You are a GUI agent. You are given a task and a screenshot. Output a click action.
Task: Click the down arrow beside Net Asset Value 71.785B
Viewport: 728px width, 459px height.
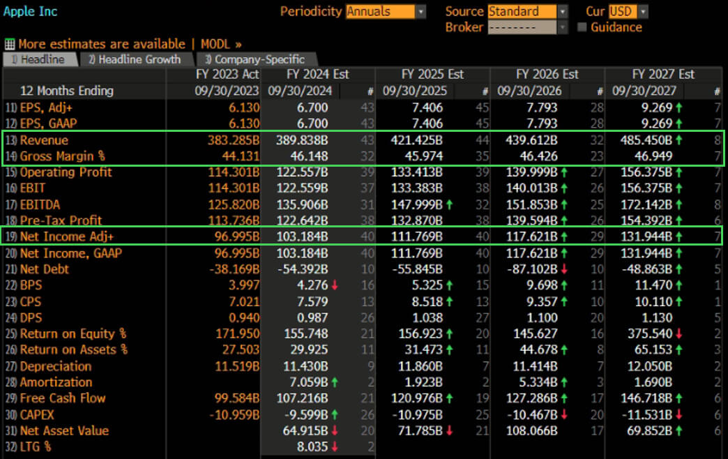click(x=450, y=431)
